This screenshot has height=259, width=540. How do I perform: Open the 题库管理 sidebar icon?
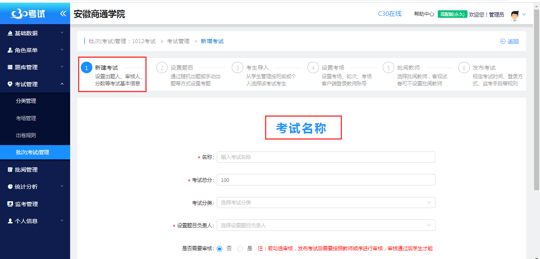(10, 67)
